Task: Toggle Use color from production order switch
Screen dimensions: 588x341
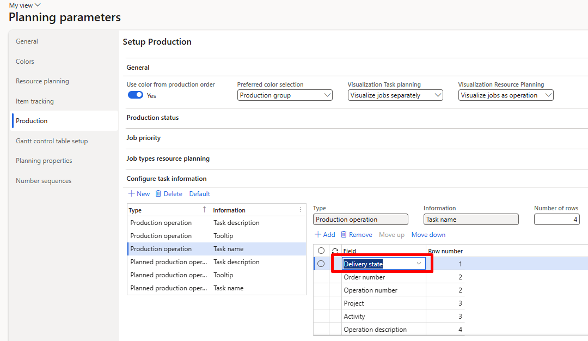Action: [x=136, y=95]
